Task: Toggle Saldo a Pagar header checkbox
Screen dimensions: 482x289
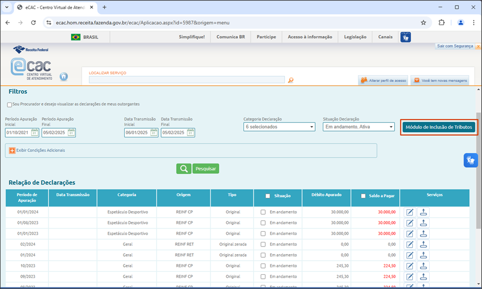Action: click(x=363, y=196)
